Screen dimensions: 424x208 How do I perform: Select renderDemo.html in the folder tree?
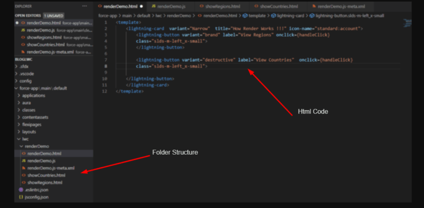tap(54, 154)
